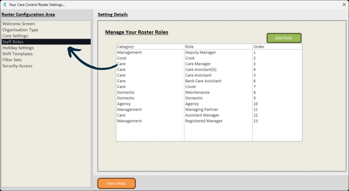Select the Registered Manager row

click(209, 121)
